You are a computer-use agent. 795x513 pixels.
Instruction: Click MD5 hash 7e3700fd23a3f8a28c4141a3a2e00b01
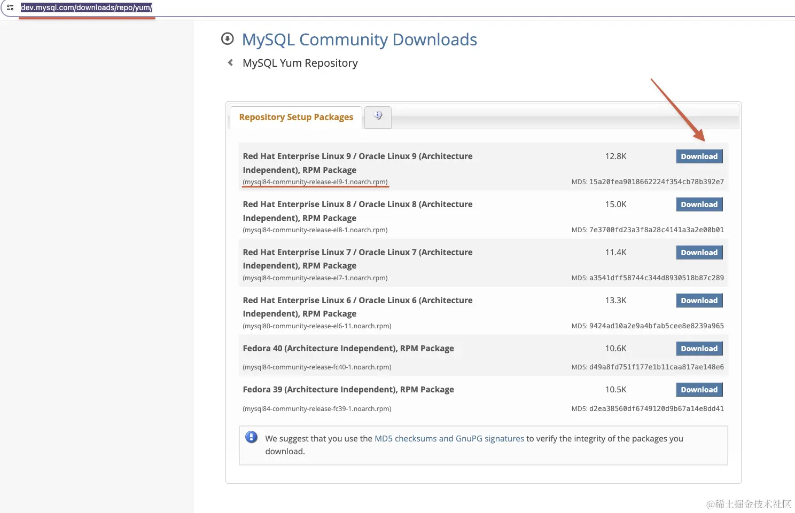[x=657, y=230]
